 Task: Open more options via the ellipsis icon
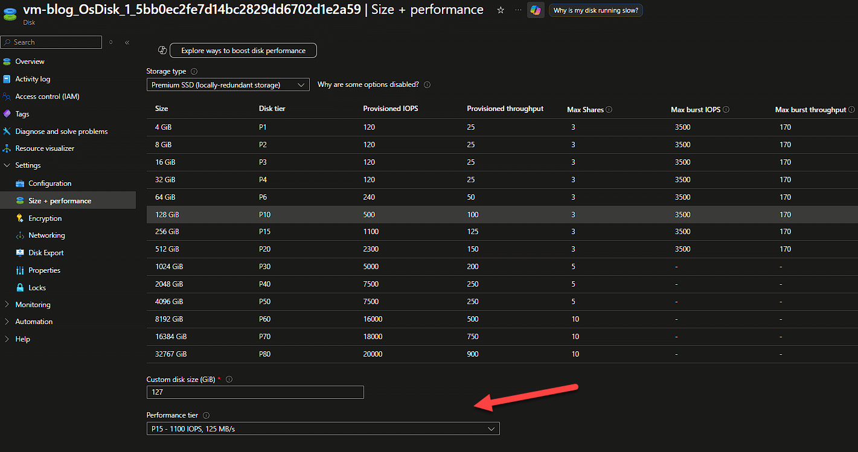pyautogui.click(x=517, y=10)
